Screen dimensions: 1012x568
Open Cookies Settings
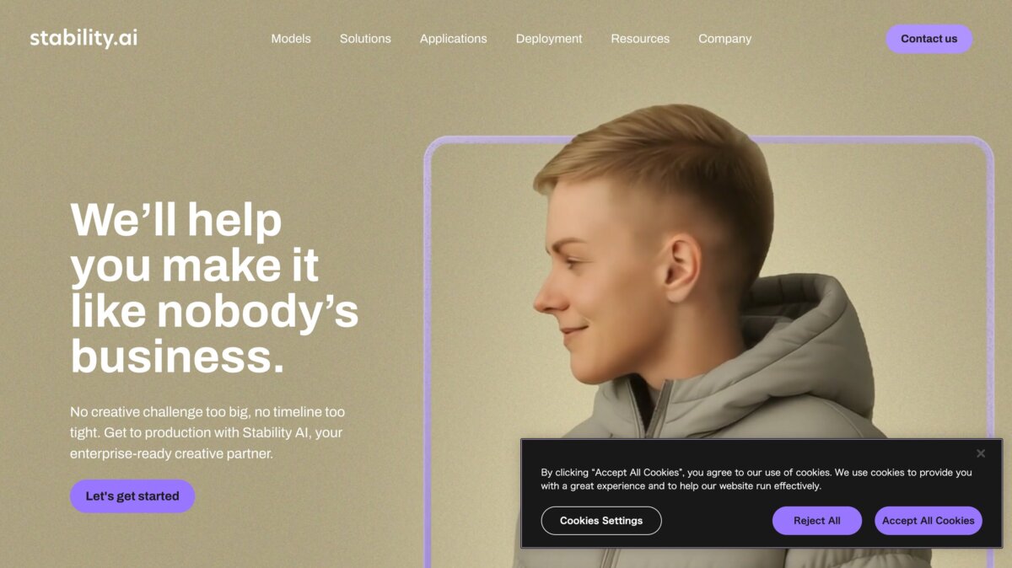click(x=601, y=521)
